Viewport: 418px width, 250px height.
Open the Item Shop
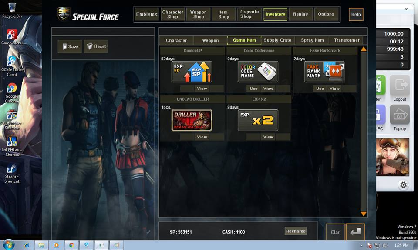224,14
